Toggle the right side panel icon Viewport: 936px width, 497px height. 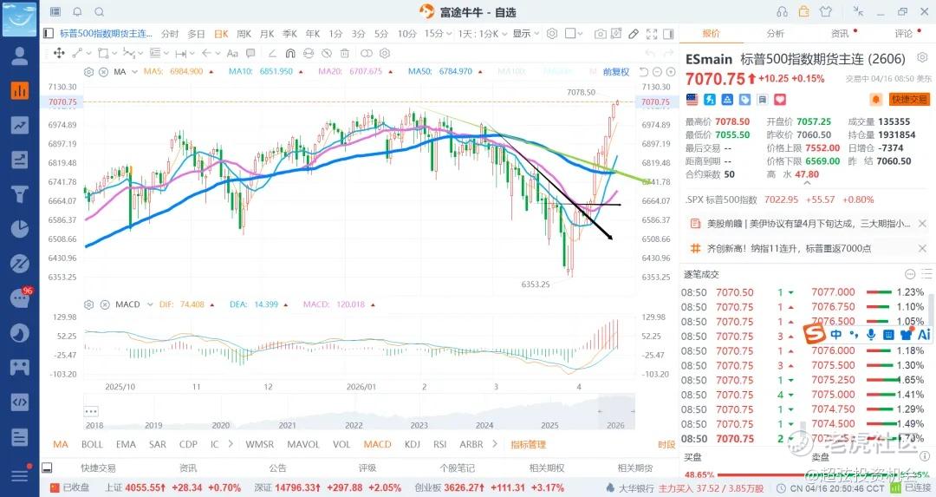[x=668, y=34]
